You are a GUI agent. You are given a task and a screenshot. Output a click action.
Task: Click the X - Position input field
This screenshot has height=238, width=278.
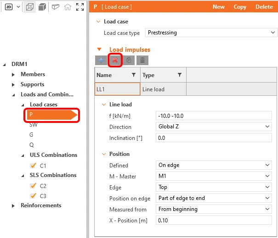[x=214, y=220]
